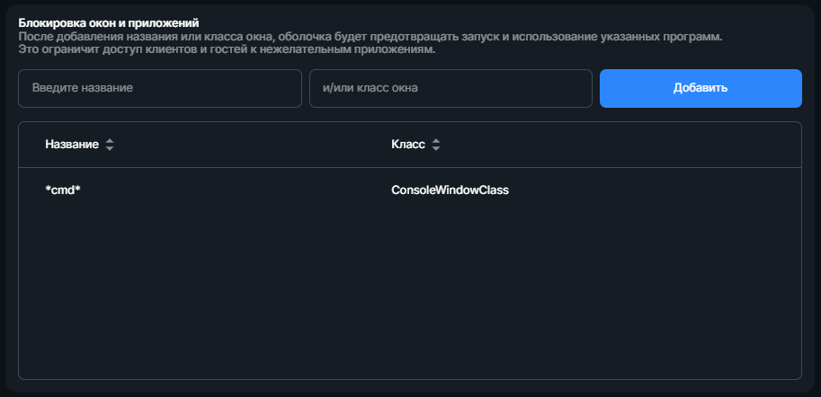Click the blue Добавить button
The image size is (821, 397).
click(701, 88)
